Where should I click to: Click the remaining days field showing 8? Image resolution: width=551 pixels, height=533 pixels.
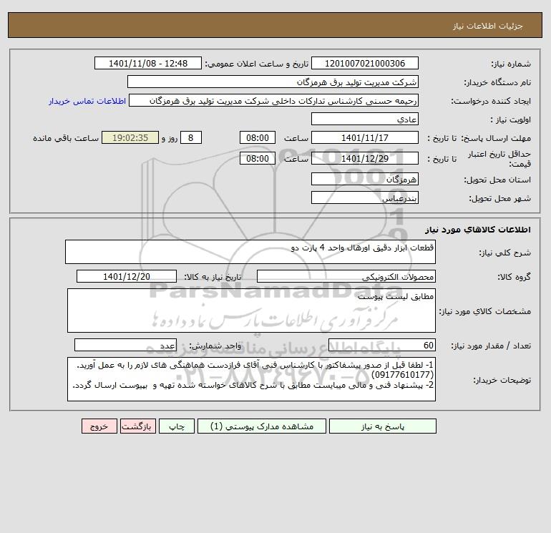click(x=190, y=138)
